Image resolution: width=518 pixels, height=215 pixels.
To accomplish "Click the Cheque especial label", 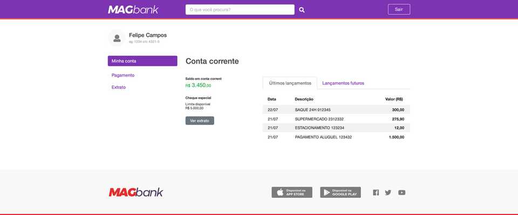I will click(198, 98).
